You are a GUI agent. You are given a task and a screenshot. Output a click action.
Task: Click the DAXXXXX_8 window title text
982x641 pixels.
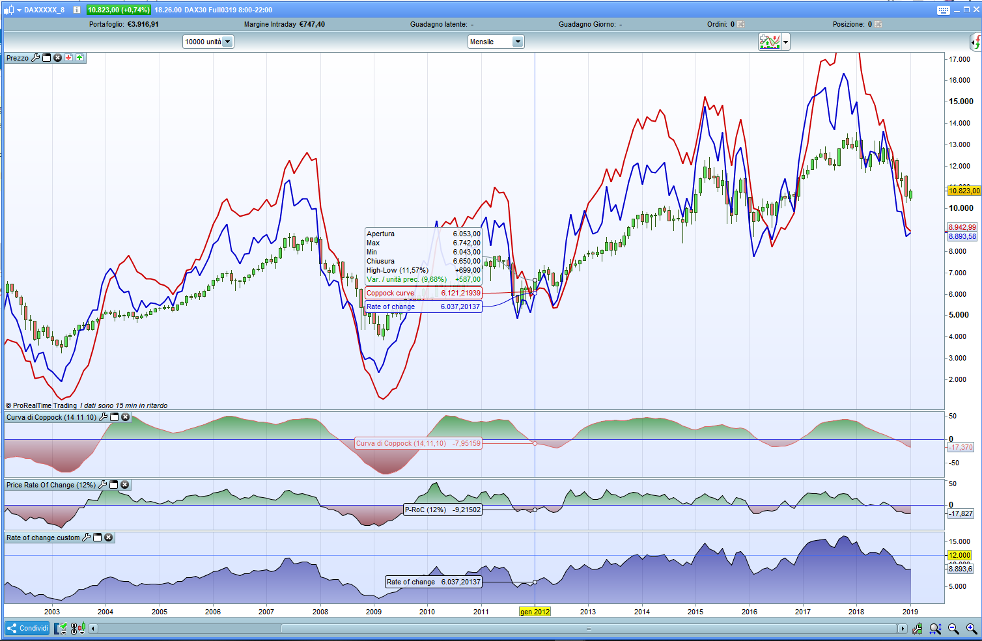point(44,10)
